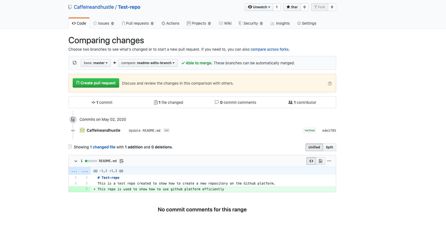Click the watchers count 1
Image resolution: width=446 pixels, height=230 pixels.
(x=277, y=7)
